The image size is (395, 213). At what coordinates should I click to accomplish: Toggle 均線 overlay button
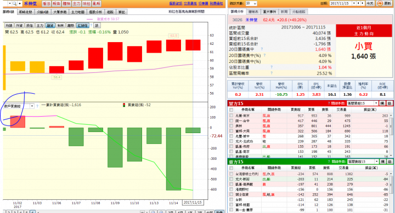coord(9,25)
